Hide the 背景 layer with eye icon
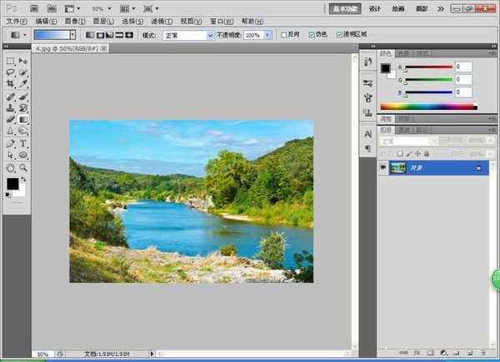Viewport: 500px width, 362px height. click(383, 167)
